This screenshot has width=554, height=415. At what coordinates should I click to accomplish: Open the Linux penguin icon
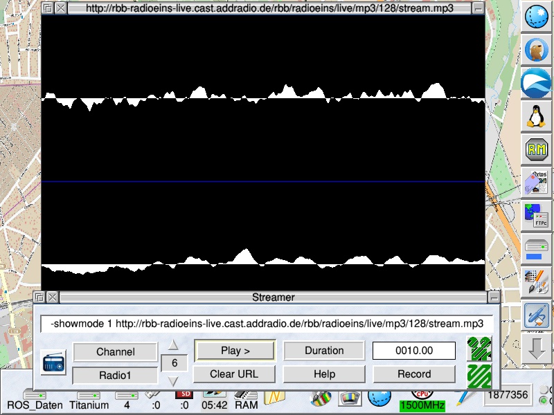535,115
